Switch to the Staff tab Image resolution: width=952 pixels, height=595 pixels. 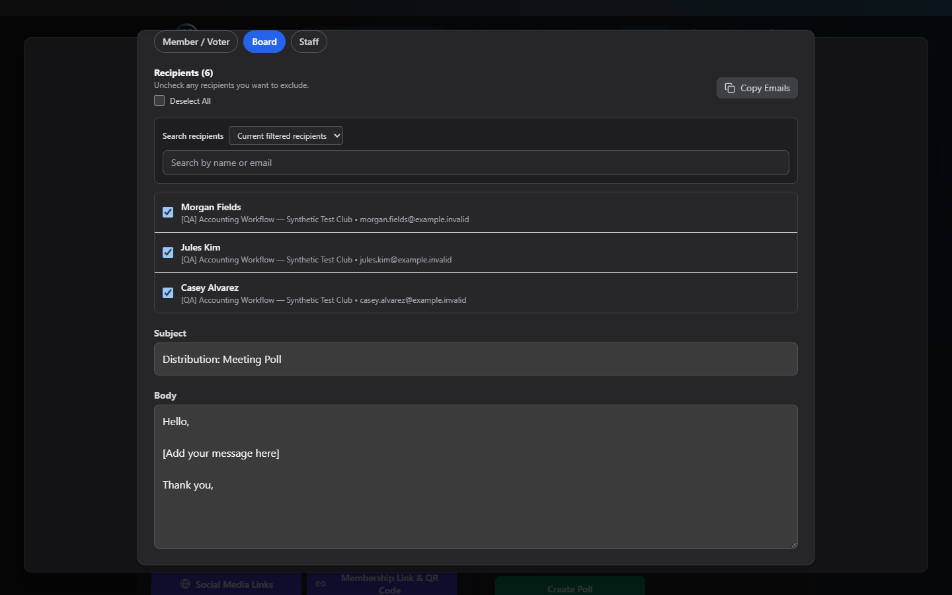309,42
